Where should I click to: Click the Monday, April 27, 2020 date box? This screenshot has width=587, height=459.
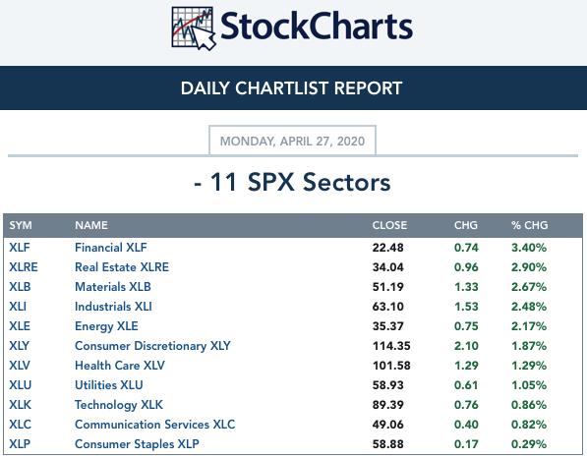click(x=292, y=141)
